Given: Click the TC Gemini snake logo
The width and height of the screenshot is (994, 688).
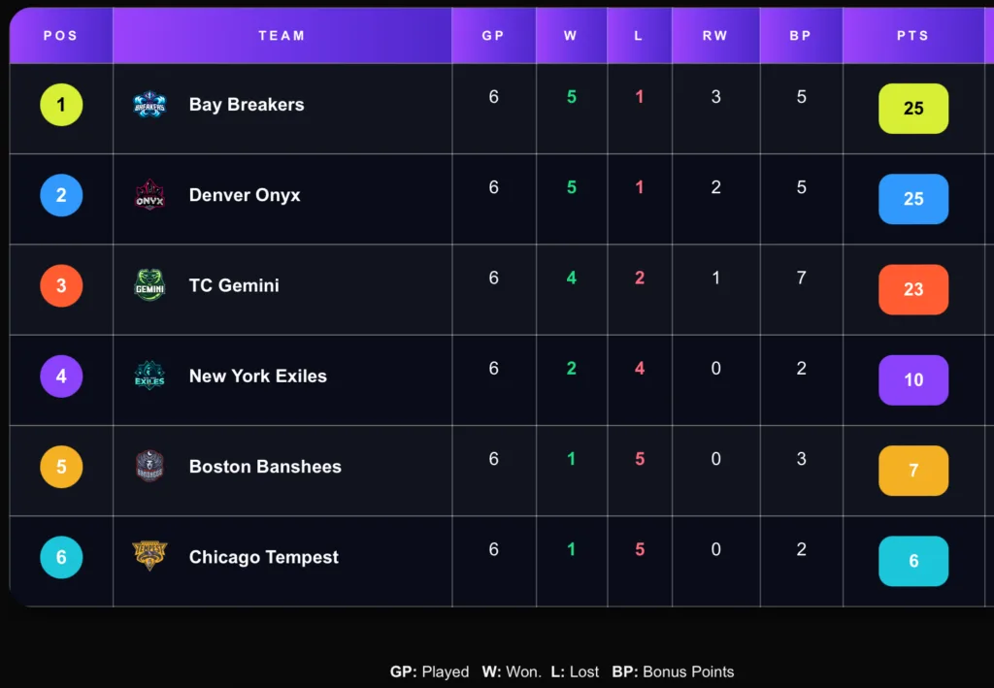Looking at the screenshot, I should click(149, 285).
